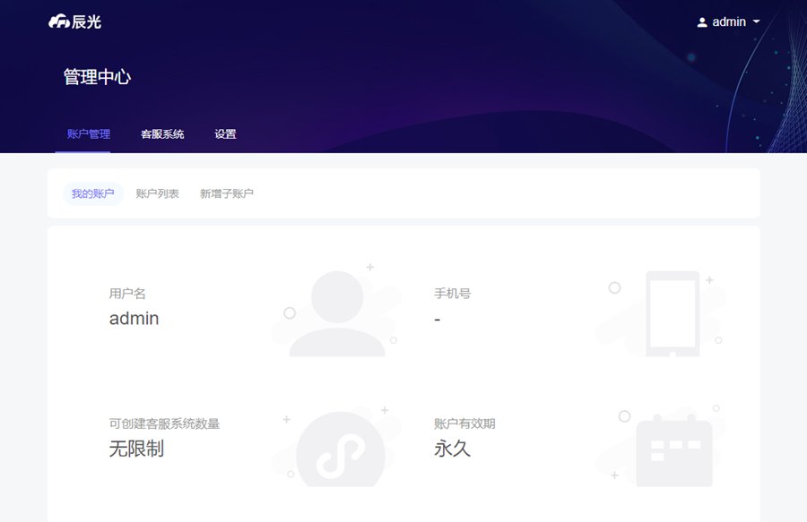Click the admin username value

coord(134,318)
